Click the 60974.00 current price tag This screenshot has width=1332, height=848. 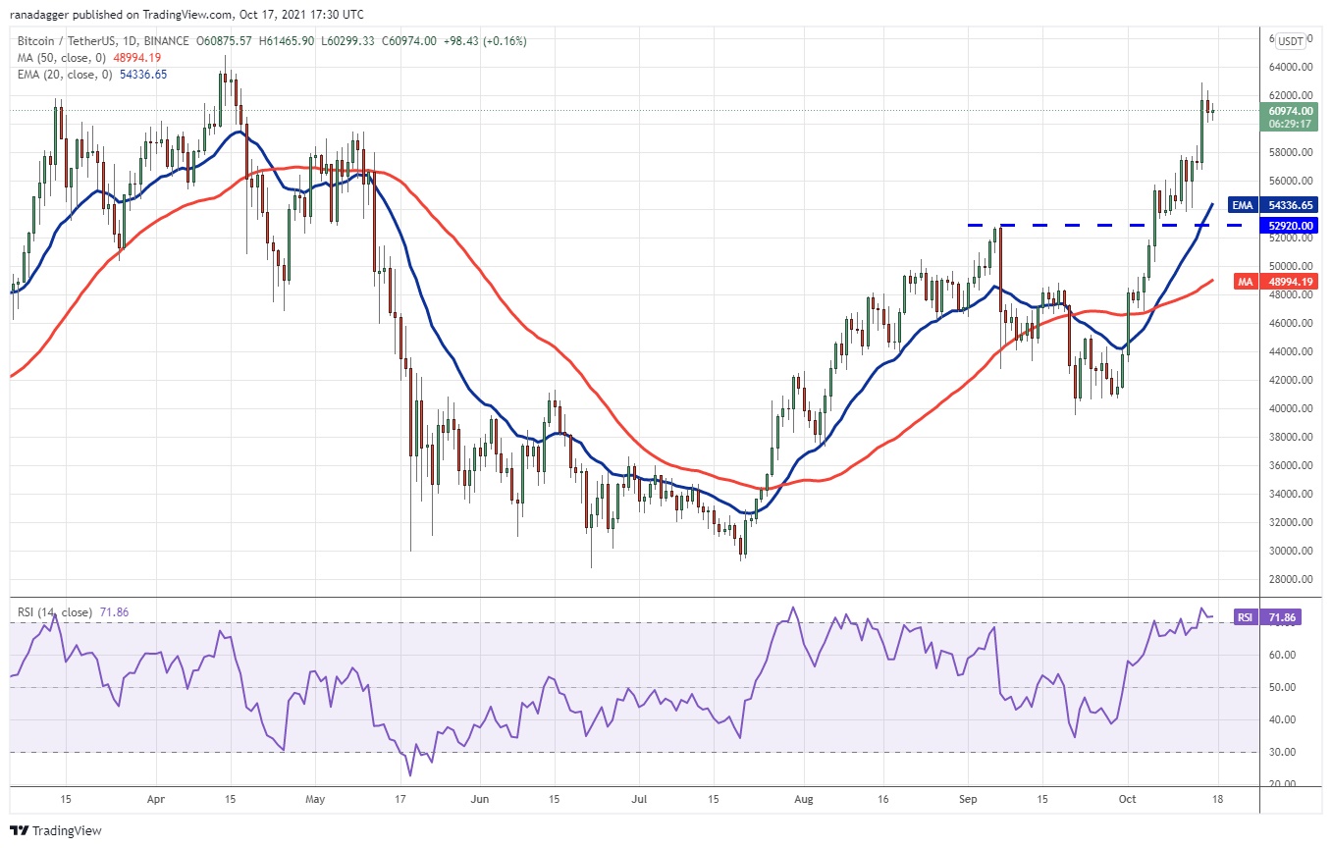pyautogui.click(x=1290, y=111)
